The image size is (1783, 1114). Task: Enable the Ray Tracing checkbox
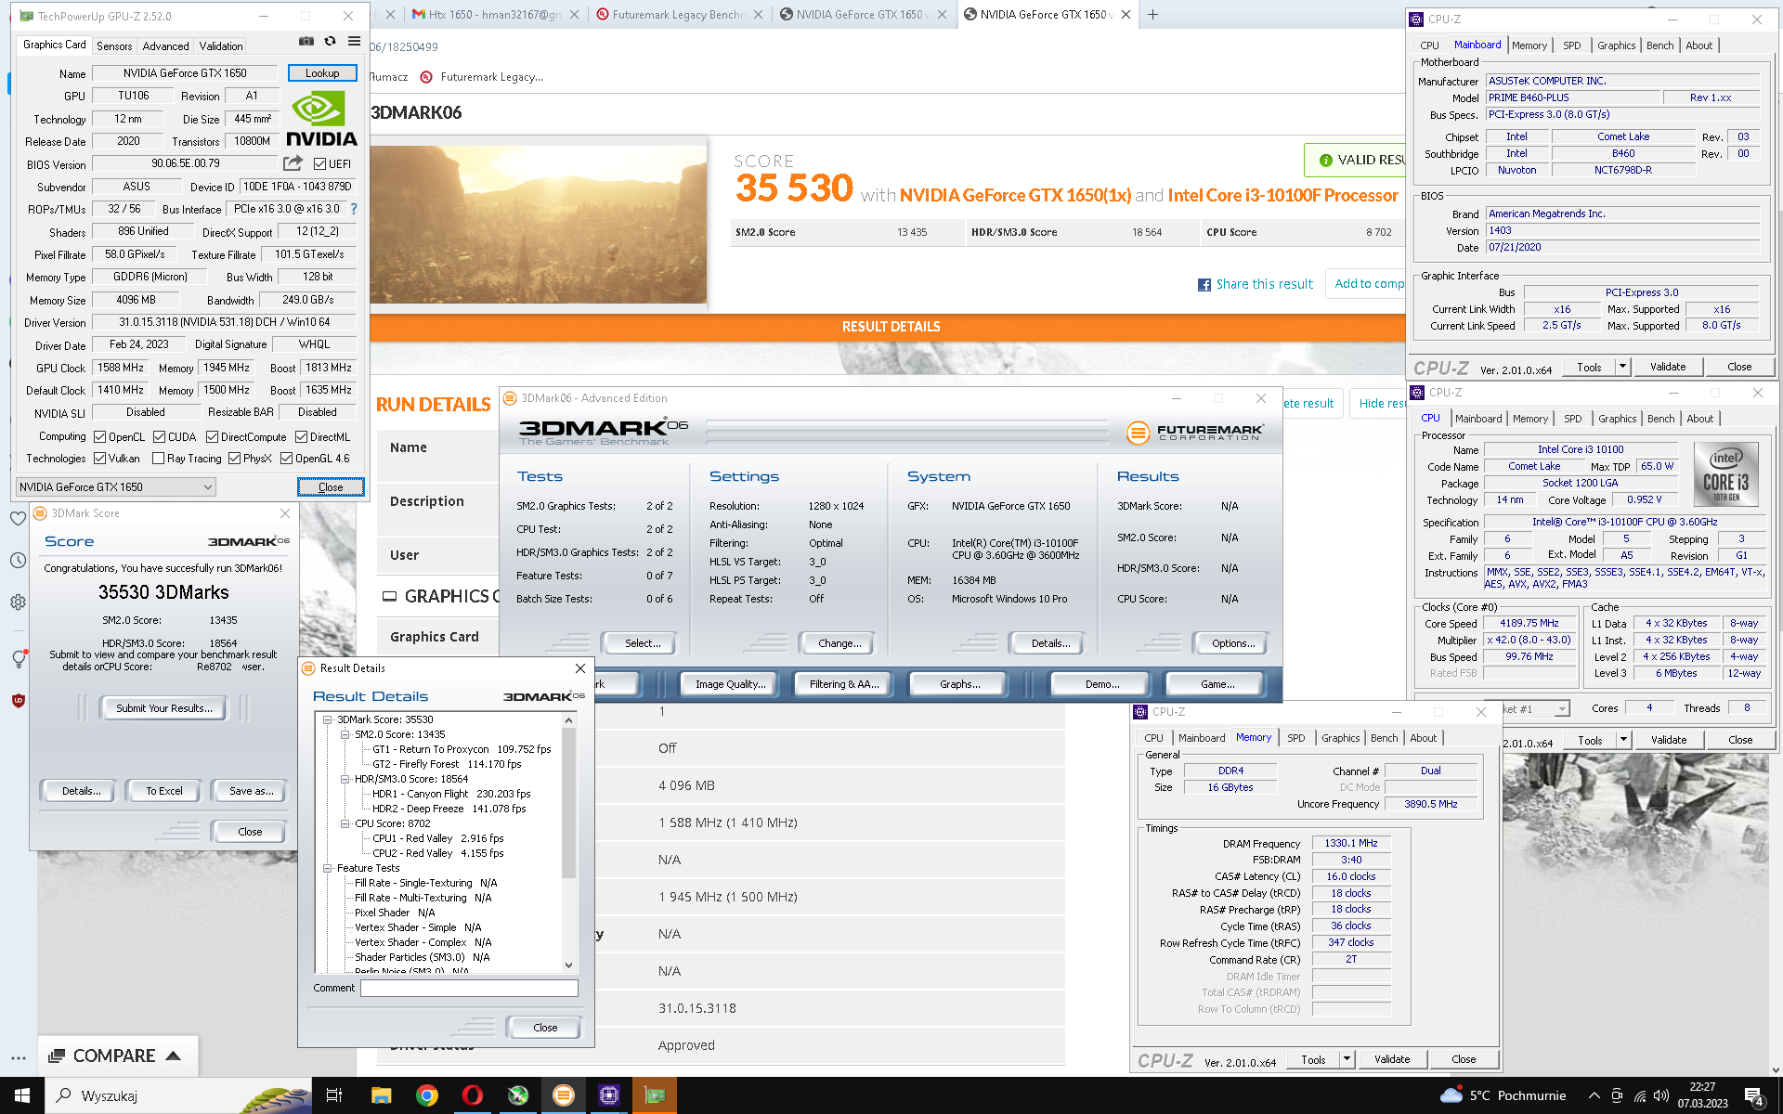point(158,458)
